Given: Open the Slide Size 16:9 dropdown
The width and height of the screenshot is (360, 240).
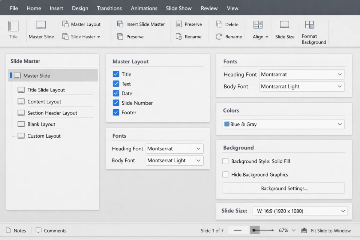Looking at the screenshot, I should (300, 211).
